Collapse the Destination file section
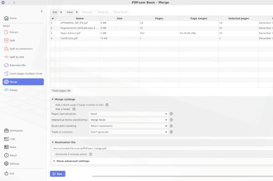273x181 pixels. tap(53, 142)
